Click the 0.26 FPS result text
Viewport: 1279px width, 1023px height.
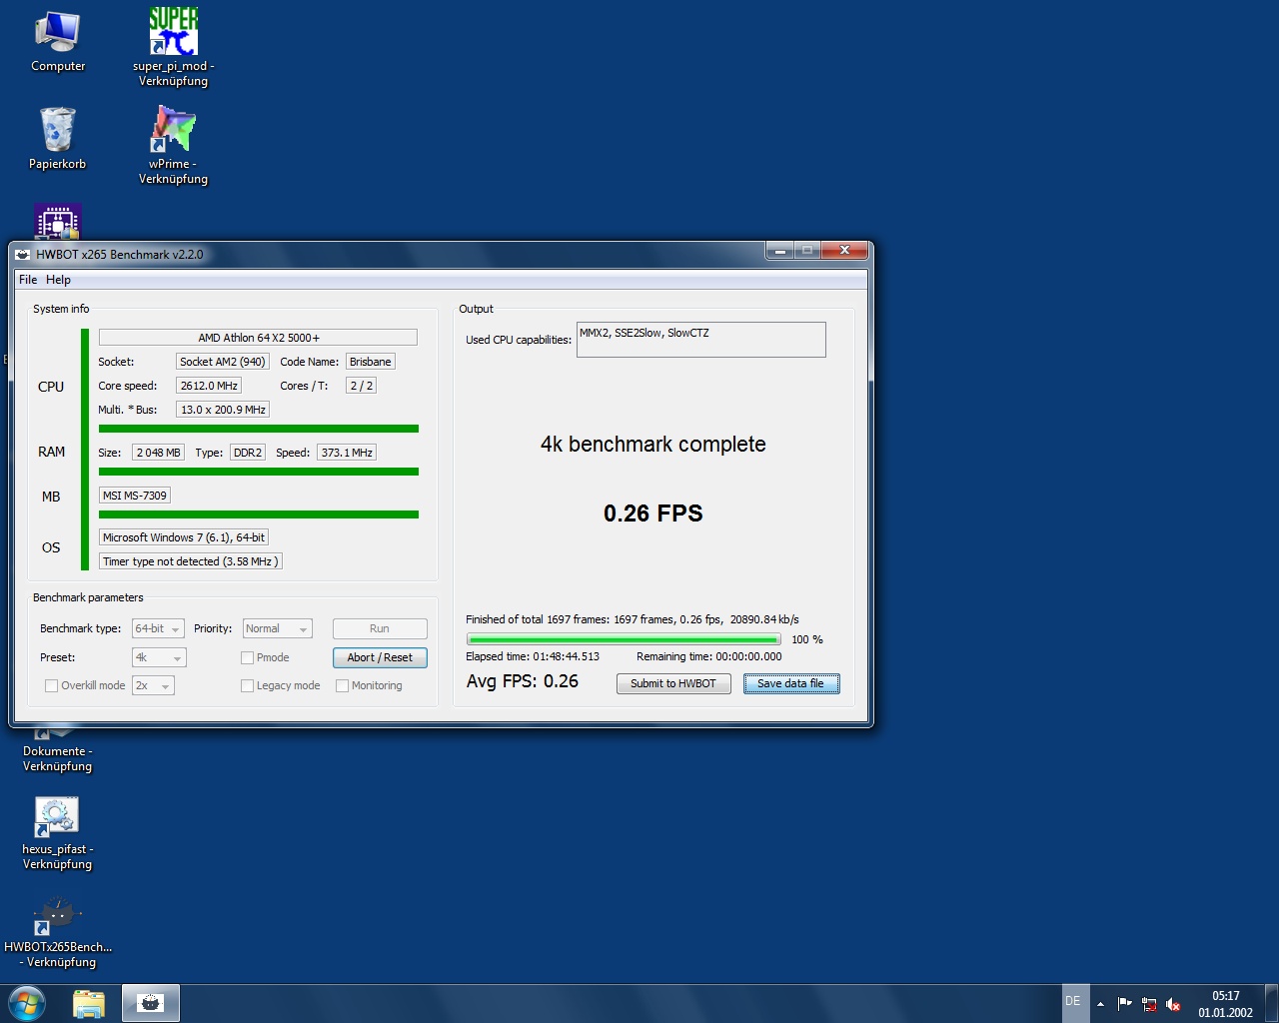click(653, 513)
